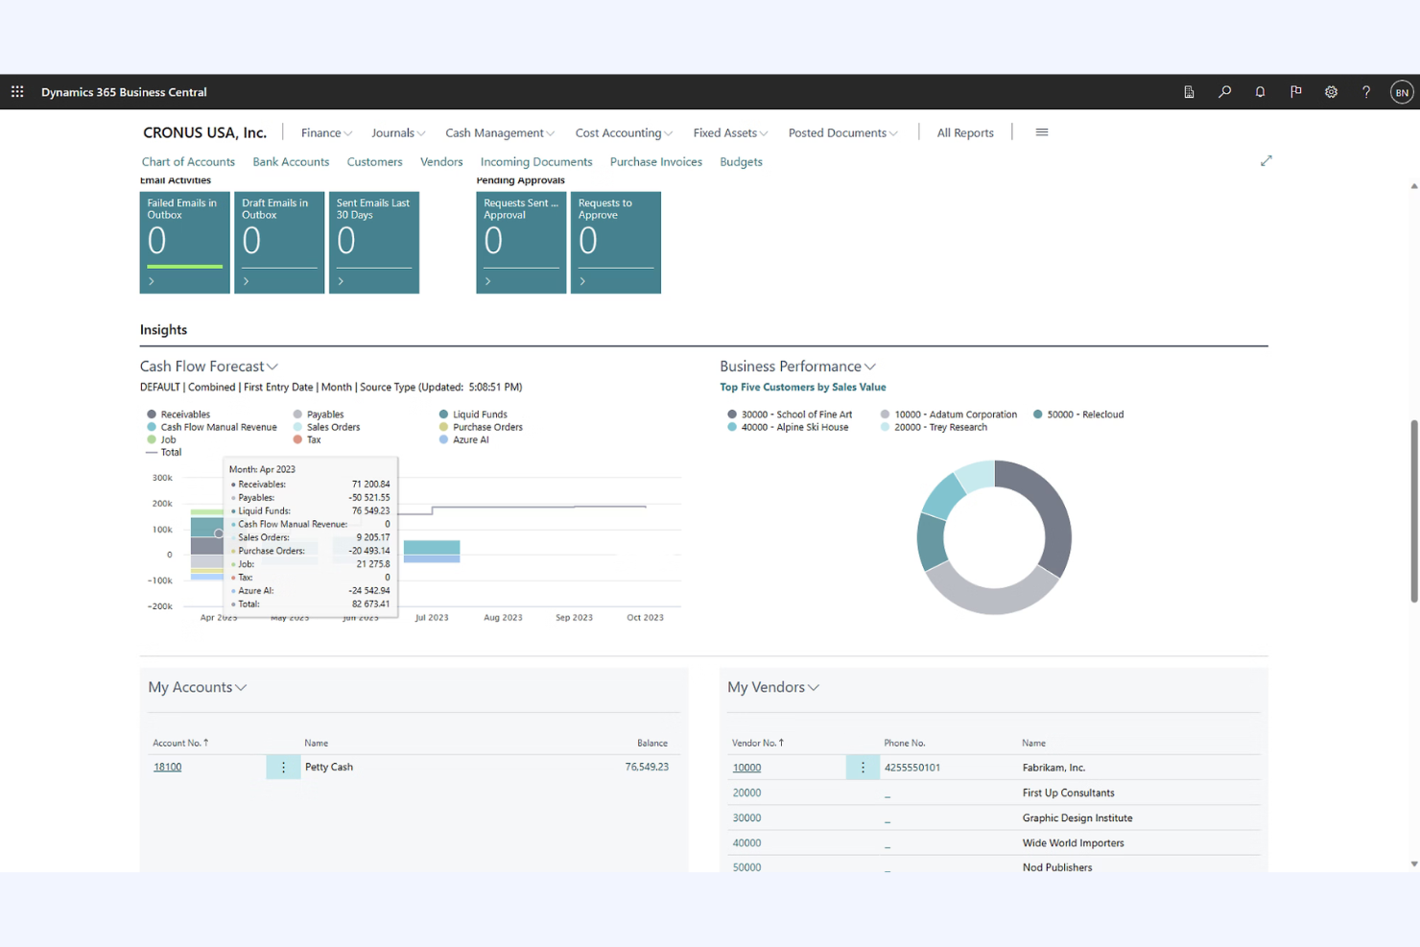
Task: Open account 18100 Petty Cash link
Action: click(167, 767)
